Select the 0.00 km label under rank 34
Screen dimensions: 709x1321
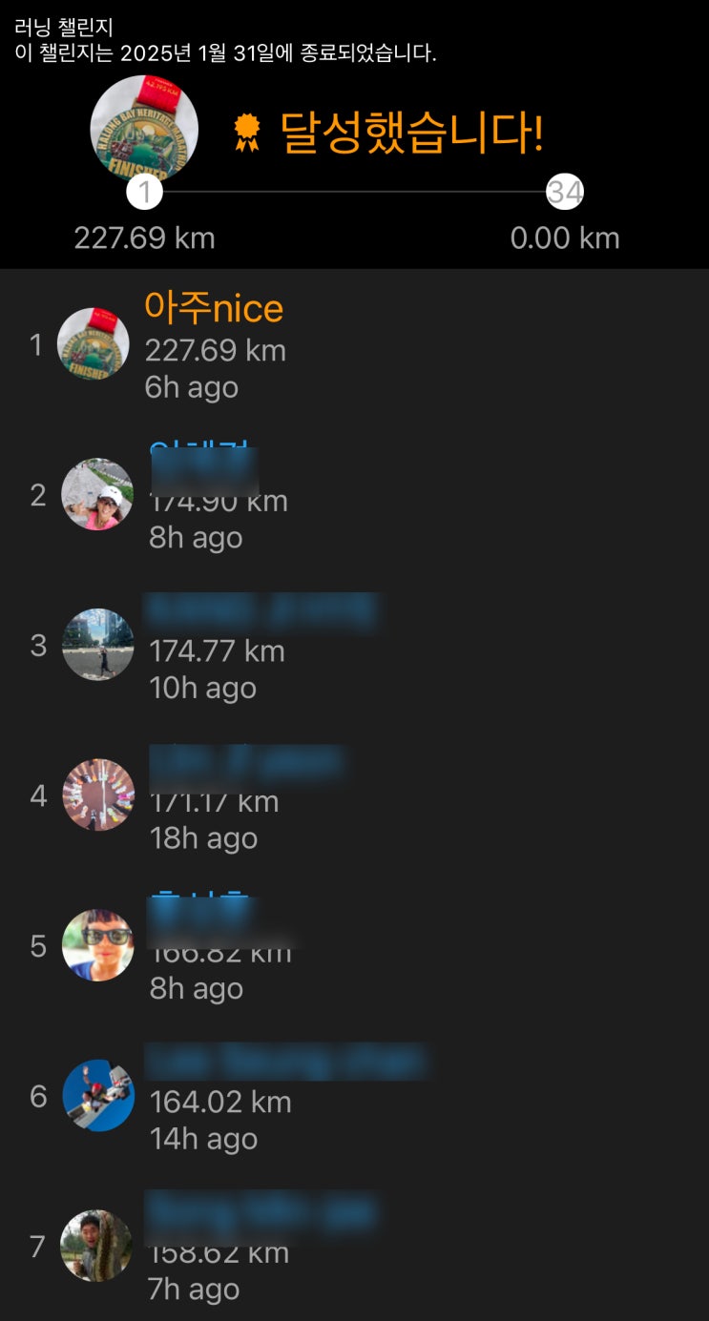(x=565, y=238)
